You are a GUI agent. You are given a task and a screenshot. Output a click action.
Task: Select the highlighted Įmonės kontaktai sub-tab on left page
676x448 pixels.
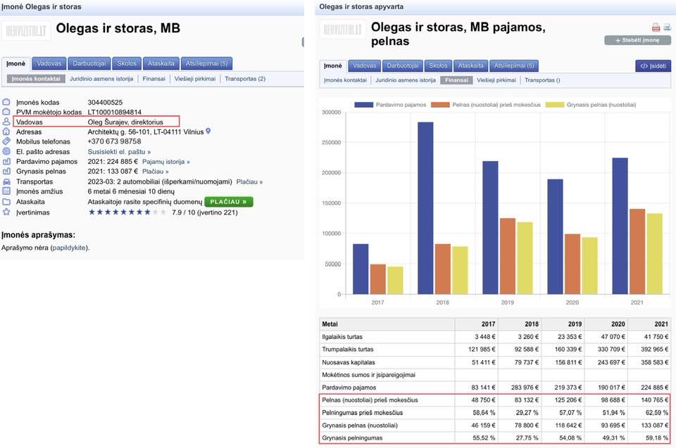[x=36, y=79]
